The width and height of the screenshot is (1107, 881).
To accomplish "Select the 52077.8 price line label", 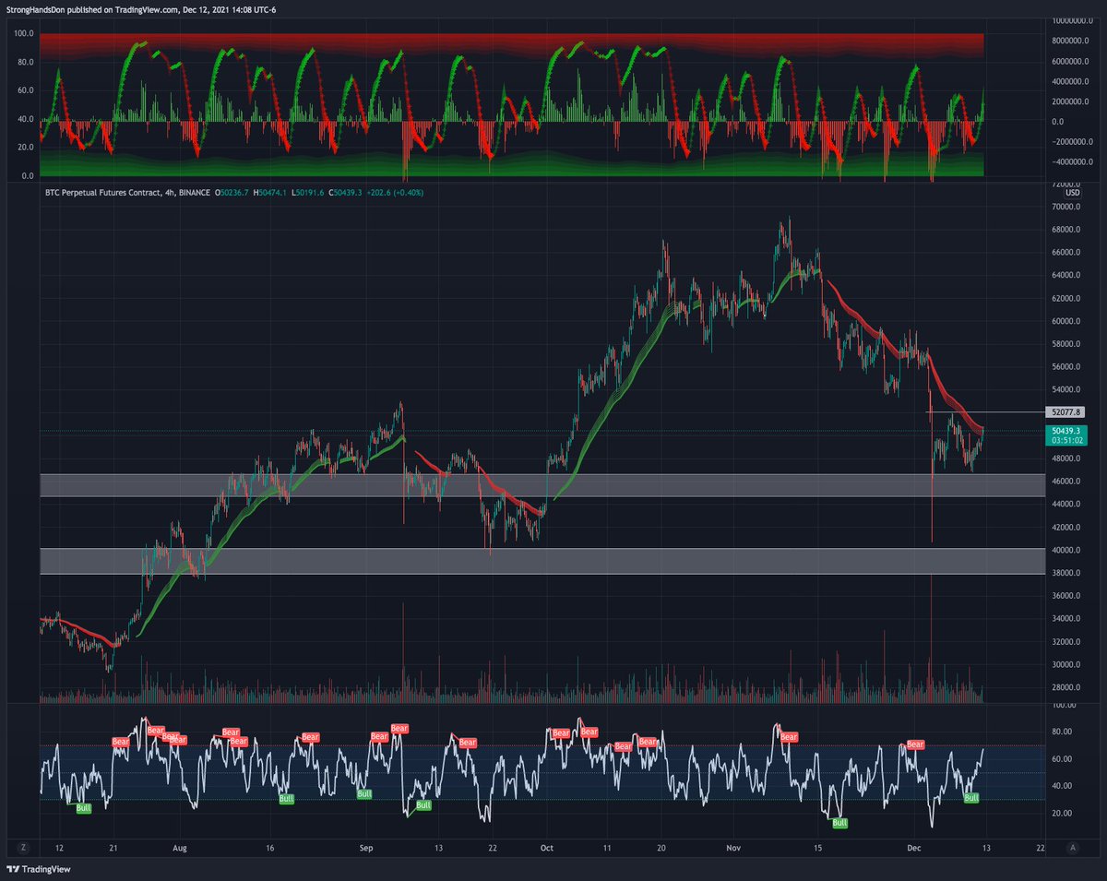I will coord(1065,411).
